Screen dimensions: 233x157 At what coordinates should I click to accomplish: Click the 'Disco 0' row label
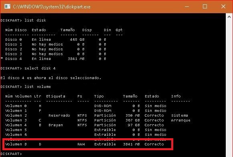pos(14,40)
